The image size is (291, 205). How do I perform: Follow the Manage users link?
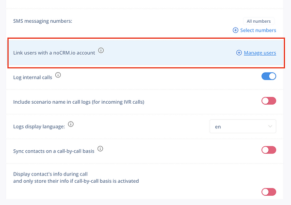coord(260,53)
